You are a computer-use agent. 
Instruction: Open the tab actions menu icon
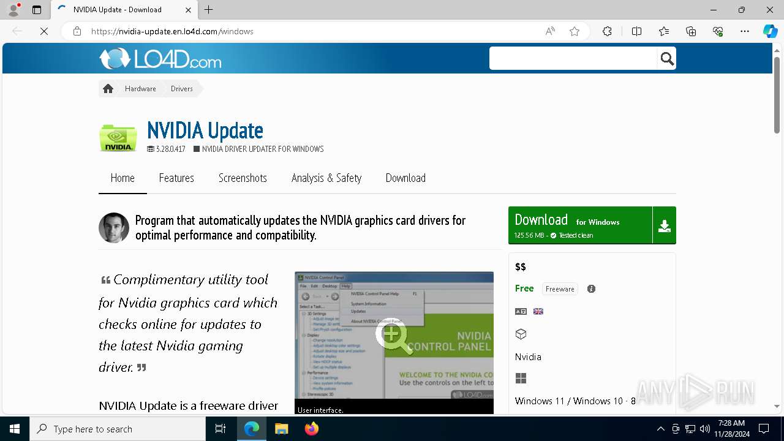point(37,10)
